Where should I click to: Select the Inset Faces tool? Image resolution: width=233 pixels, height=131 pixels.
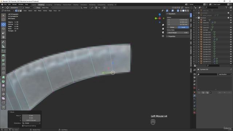[x=3, y=60]
